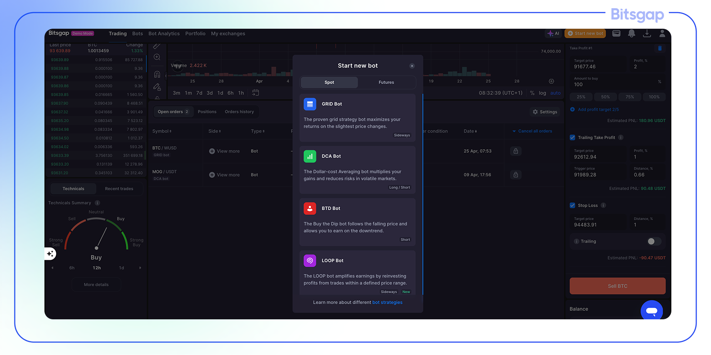Viewport: 711px width, 355px height.
Task: Open Bot Analytics menu
Action: tap(164, 33)
